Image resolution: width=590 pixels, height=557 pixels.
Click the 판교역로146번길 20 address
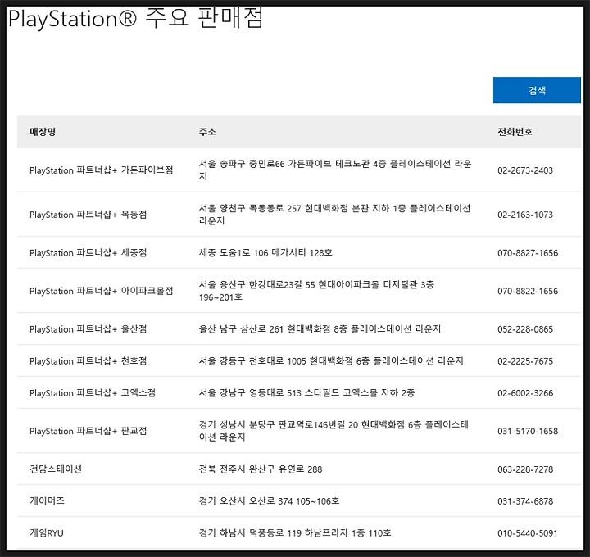334,431
